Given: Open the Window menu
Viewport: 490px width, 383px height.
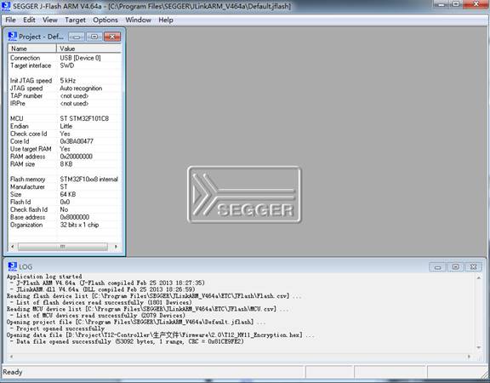Looking at the screenshot, I should (x=138, y=20).
